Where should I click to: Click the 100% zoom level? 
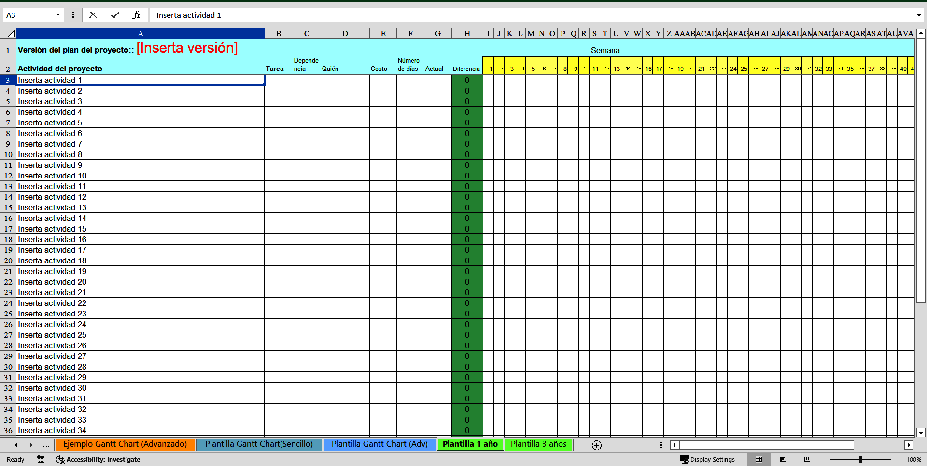click(914, 459)
